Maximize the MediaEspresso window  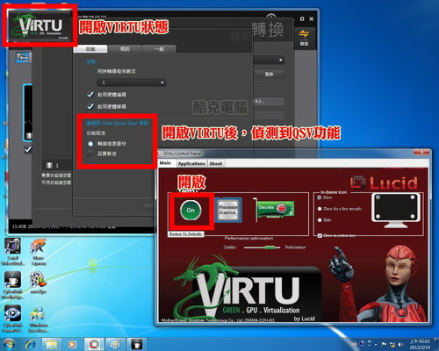[302, 18]
